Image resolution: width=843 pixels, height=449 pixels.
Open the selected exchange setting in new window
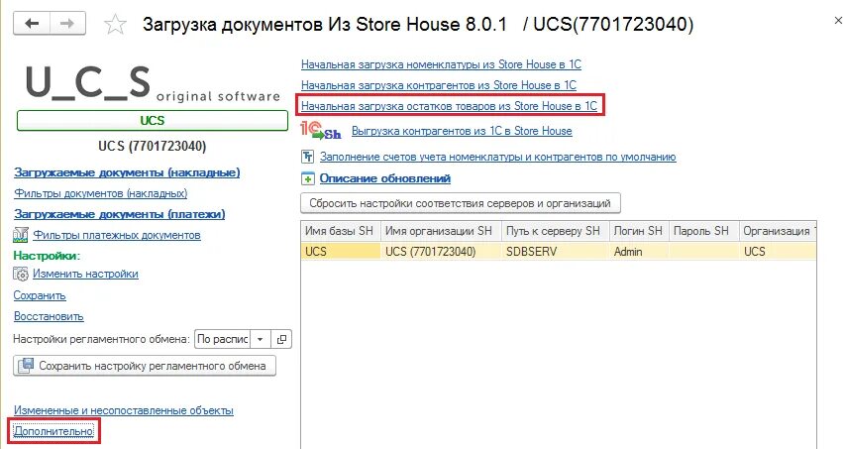pyautogui.click(x=281, y=339)
